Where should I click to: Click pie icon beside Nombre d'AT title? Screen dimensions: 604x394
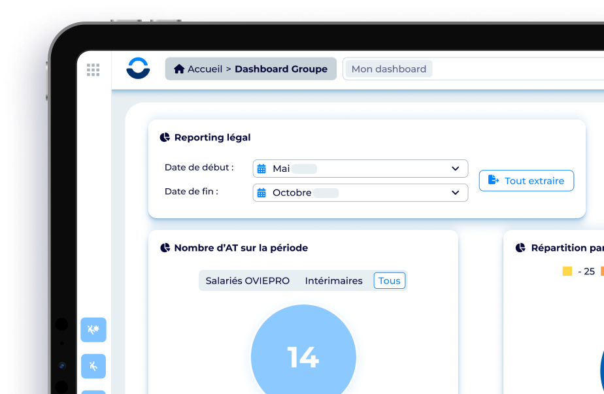tap(165, 248)
